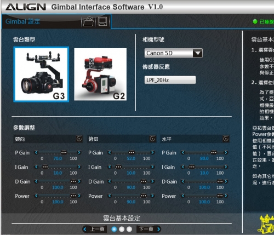Click the 水平 P Gain value 80.0
This screenshot has width=274, height=235.
(204, 158)
